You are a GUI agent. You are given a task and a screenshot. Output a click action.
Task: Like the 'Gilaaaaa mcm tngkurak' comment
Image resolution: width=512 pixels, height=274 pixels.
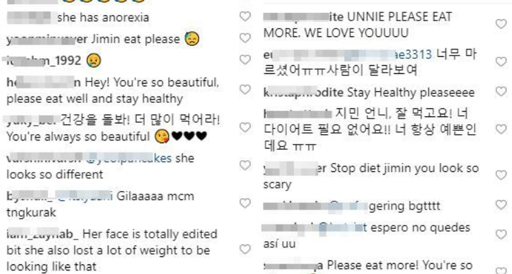[x=245, y=203]
